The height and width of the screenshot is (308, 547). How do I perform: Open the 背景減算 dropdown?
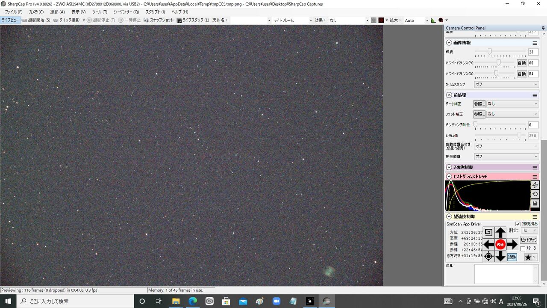[x=506, y=157]
